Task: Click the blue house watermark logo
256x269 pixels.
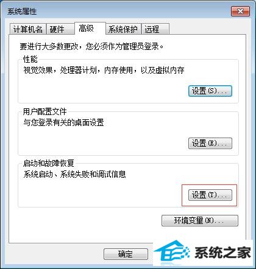Action: (171, 253)
